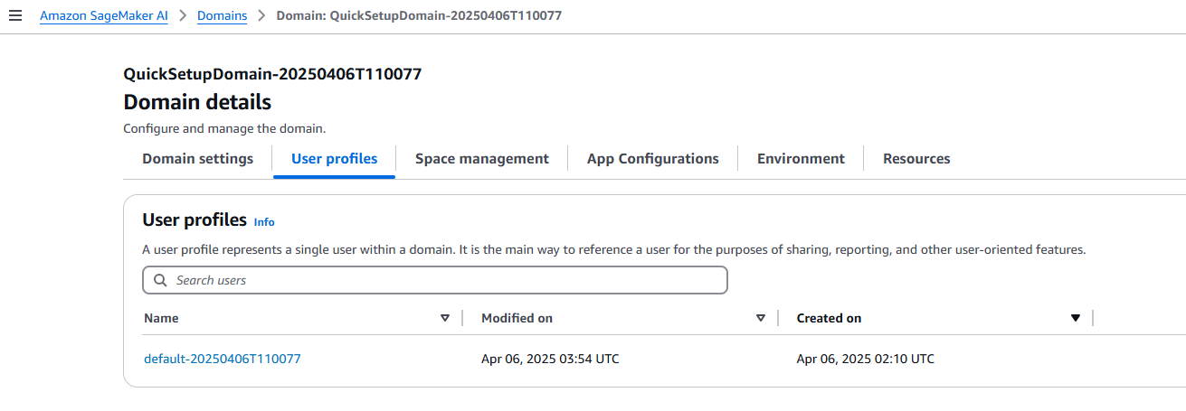This screenshot has width=1186, height=411.
Task: Click the Name column header
Action: (161, 318)
